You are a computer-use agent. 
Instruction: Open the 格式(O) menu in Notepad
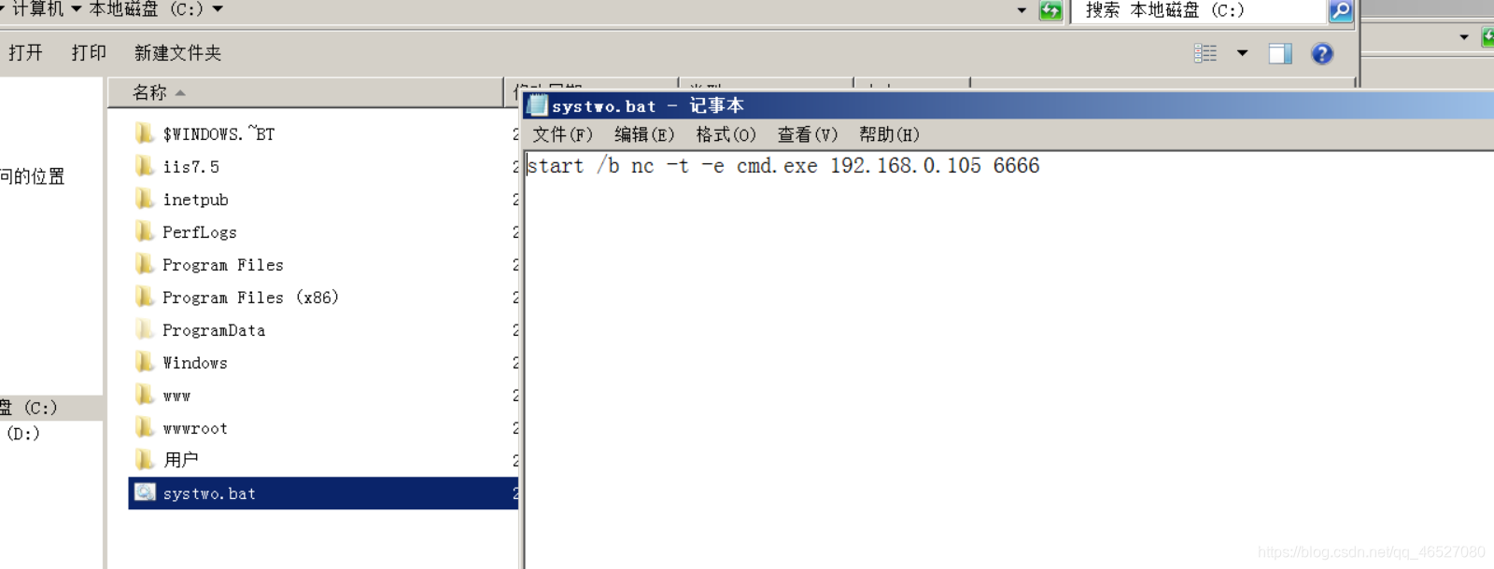tap(726, 134)
